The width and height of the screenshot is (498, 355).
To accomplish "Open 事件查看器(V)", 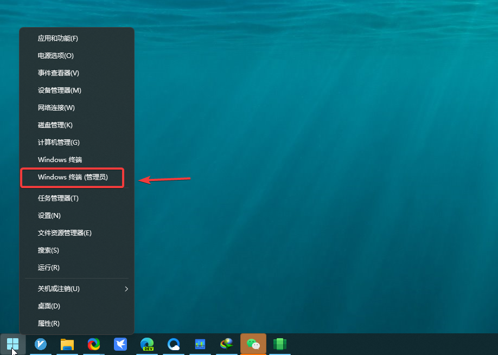I will point(77,73).
